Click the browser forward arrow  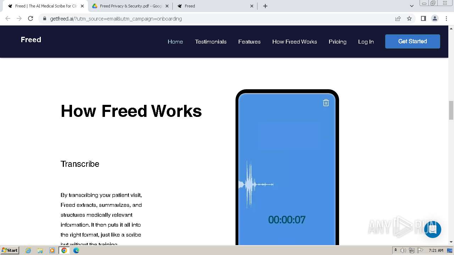tap(19, 18)
